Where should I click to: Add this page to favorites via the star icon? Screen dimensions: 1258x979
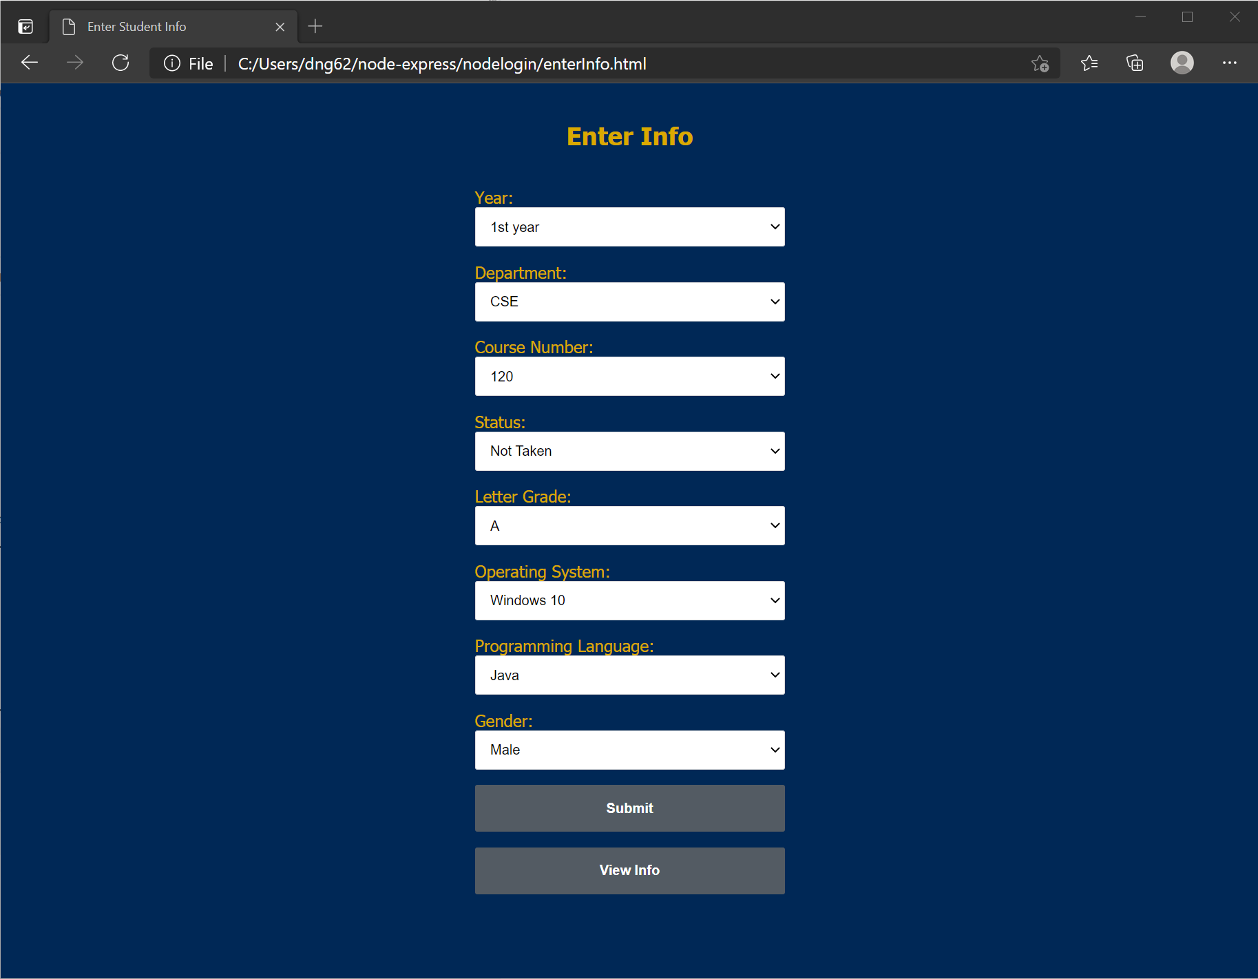1040,63
